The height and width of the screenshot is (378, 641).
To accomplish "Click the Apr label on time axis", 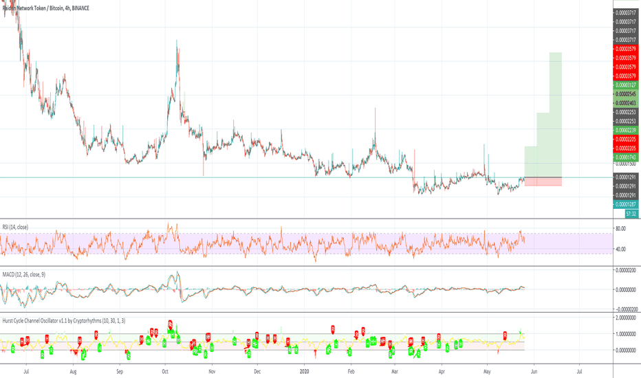I will (442, 371).
